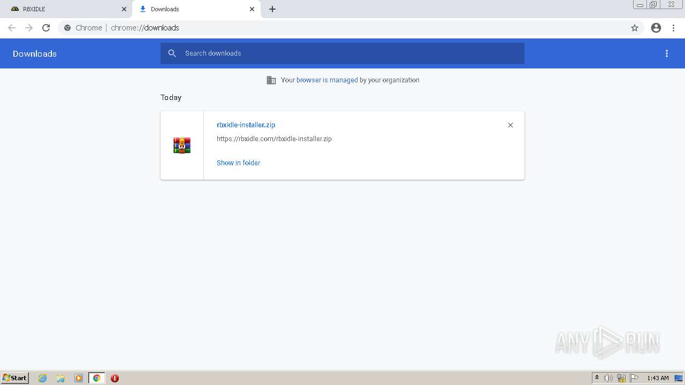
Task: Click the Today date heading
Action: (x=171, y=97)
